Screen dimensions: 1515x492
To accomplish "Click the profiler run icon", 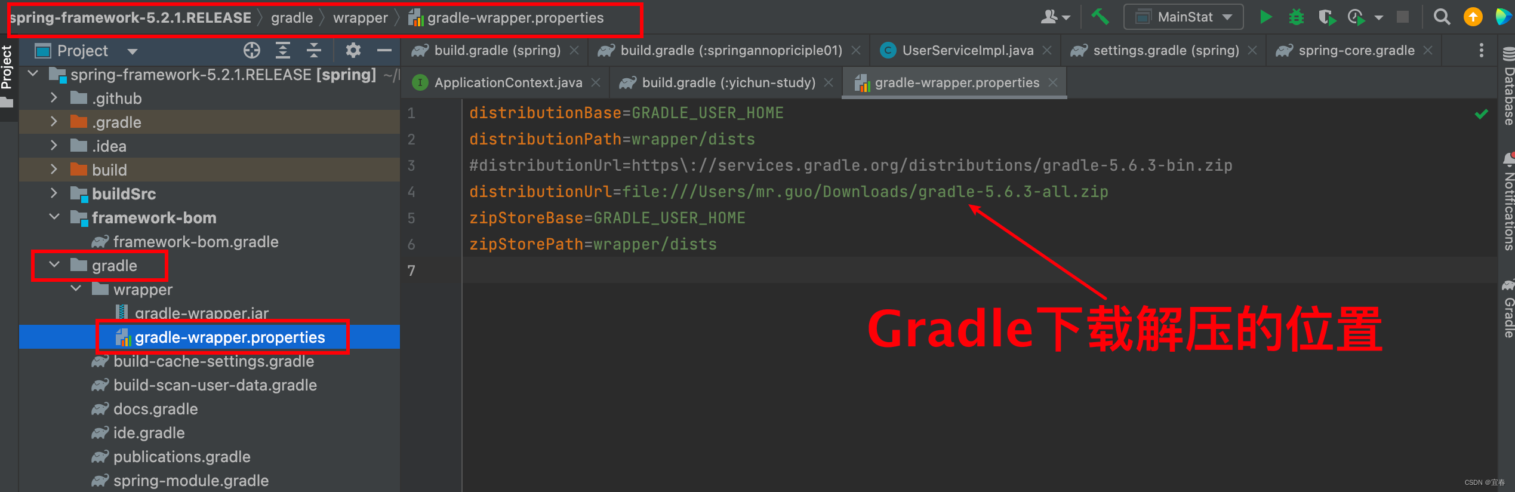I will [x=1356, y=17].
